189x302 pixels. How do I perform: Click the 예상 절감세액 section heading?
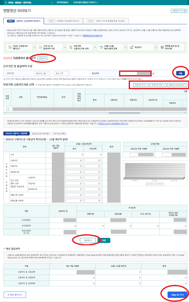coord(13,249)
